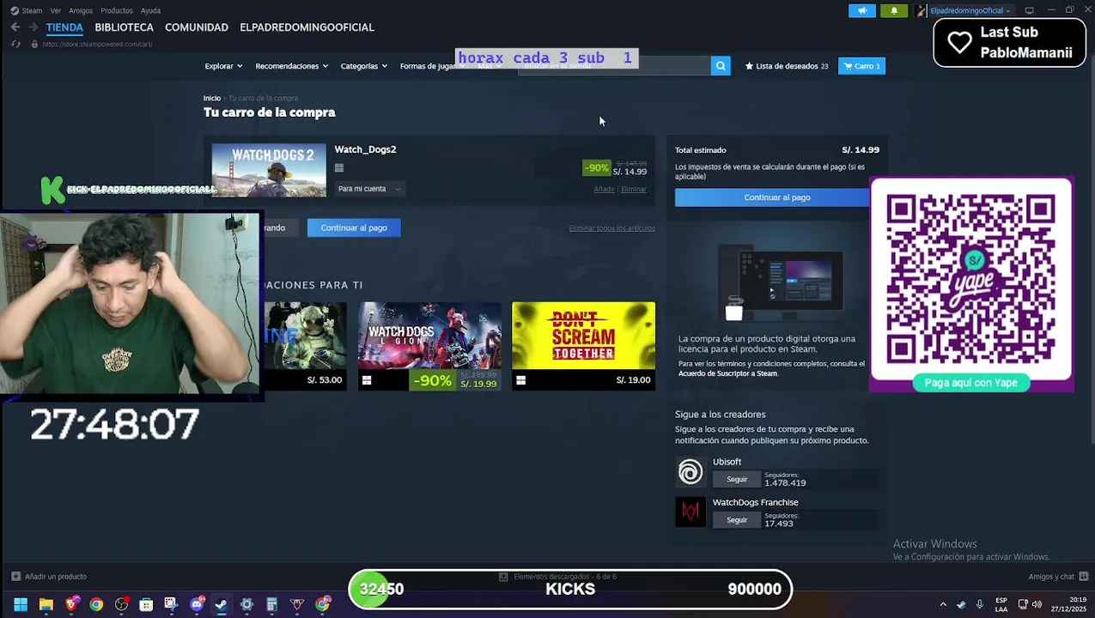Click the Watch Dogs 2 cart thumbnail
The width and height of the screenshot is (1095, 618).
click(269, 170)
